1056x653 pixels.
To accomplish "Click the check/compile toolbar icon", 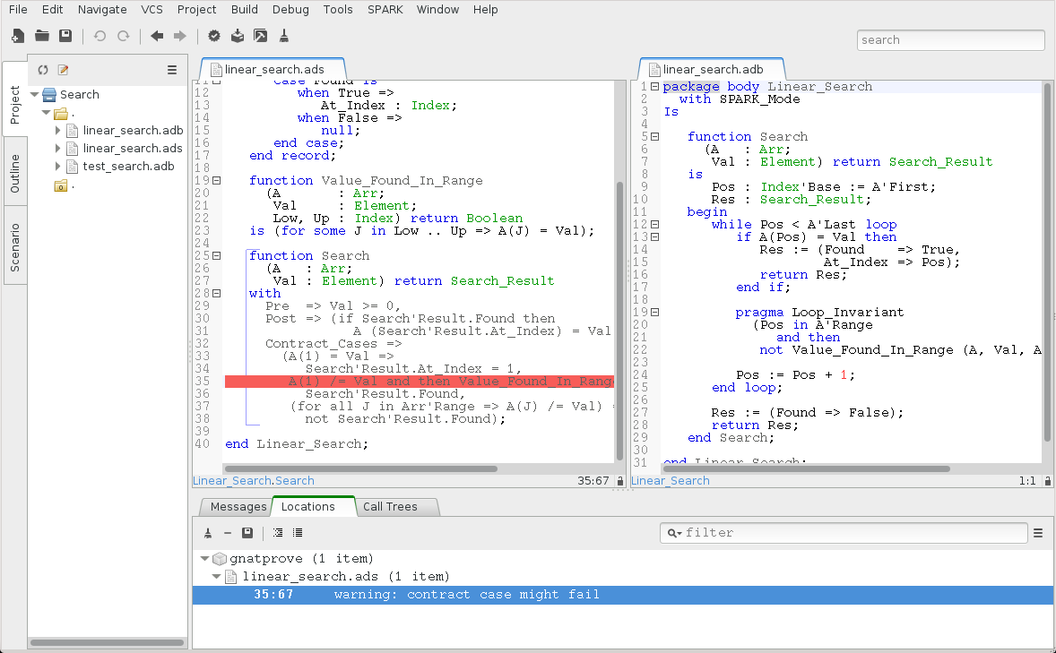I will (214, 36).
